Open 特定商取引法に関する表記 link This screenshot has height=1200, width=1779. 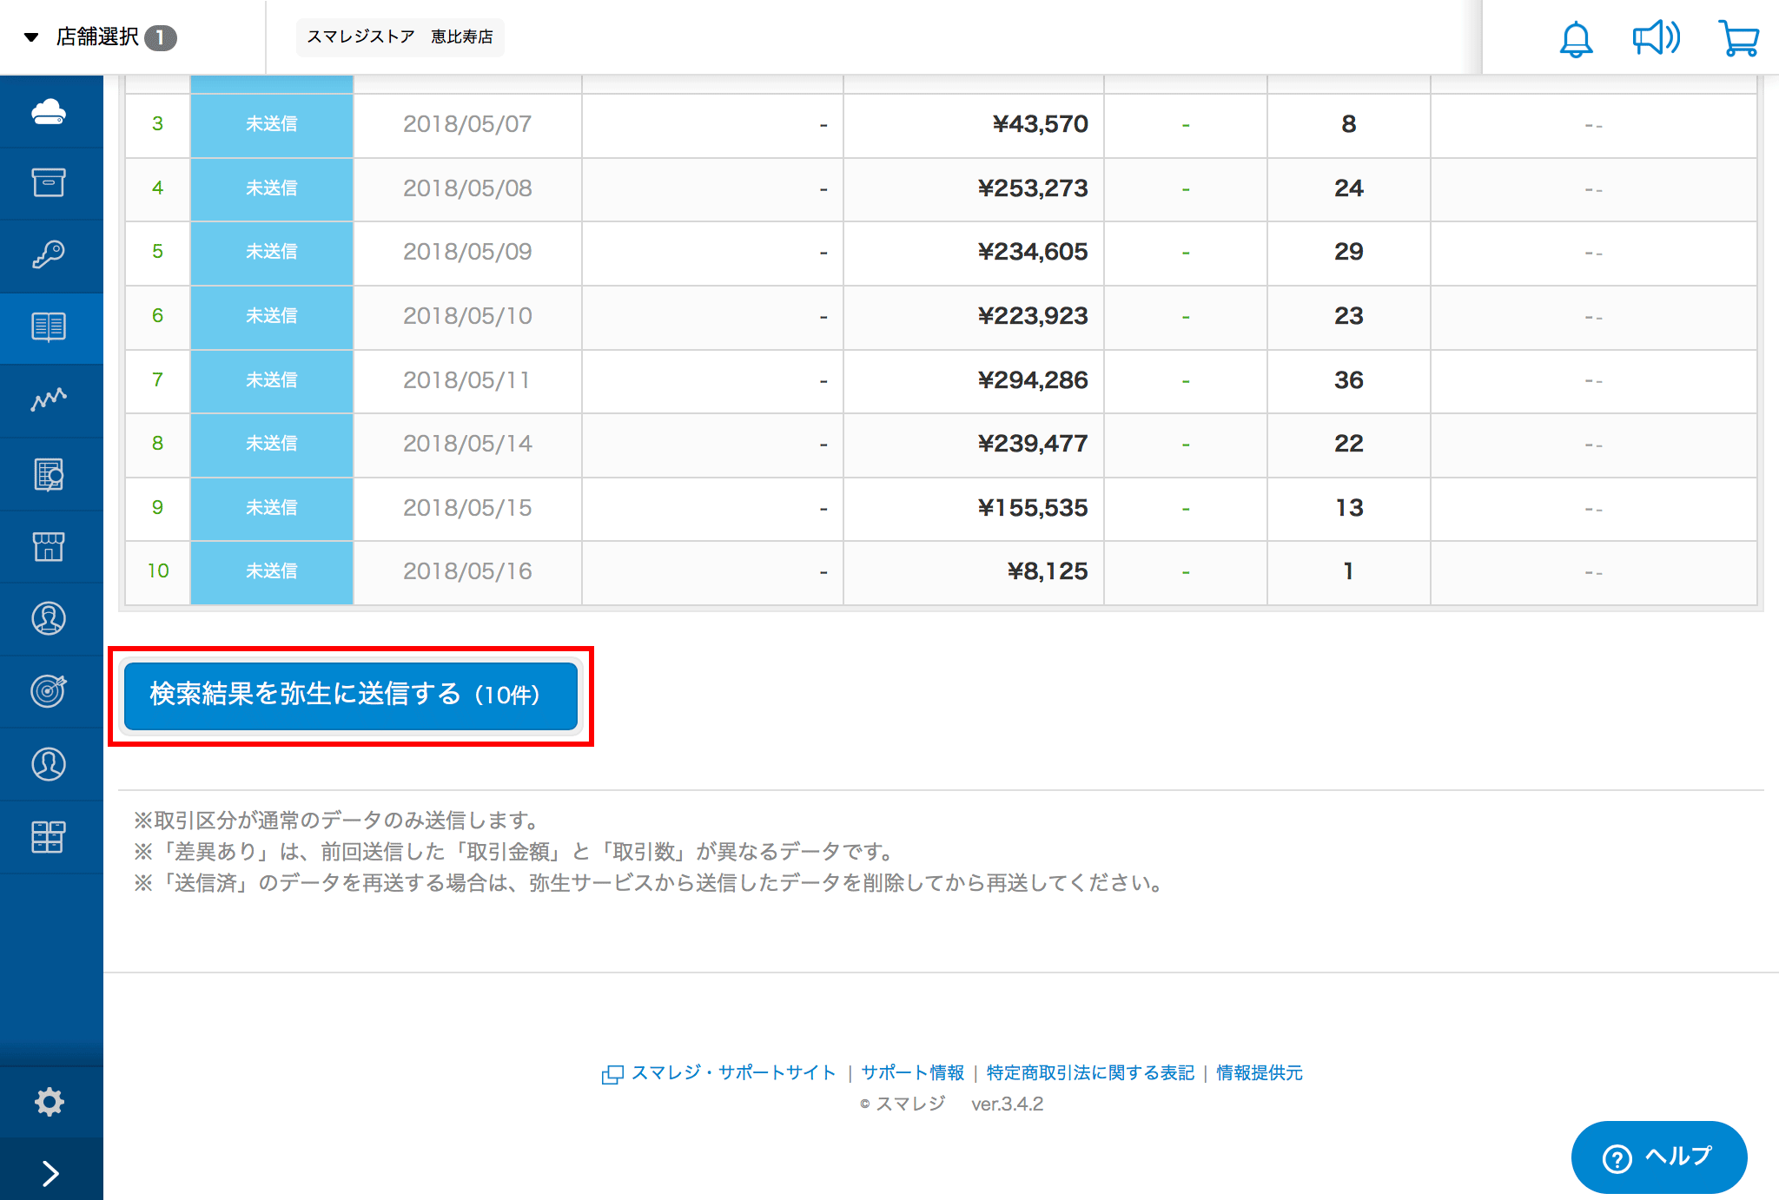pyautogui.click(x=1090, y=1073)
